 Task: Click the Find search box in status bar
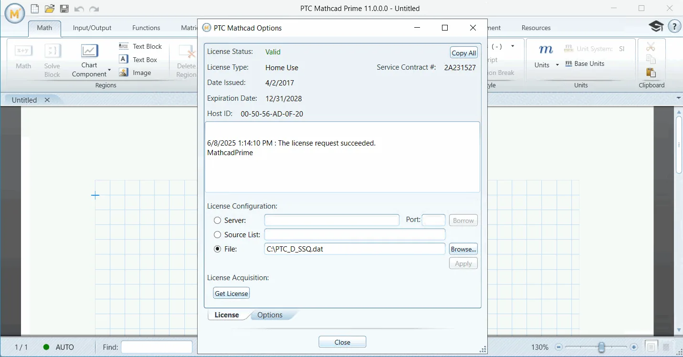pyautogui.click(x=157, y=347)
